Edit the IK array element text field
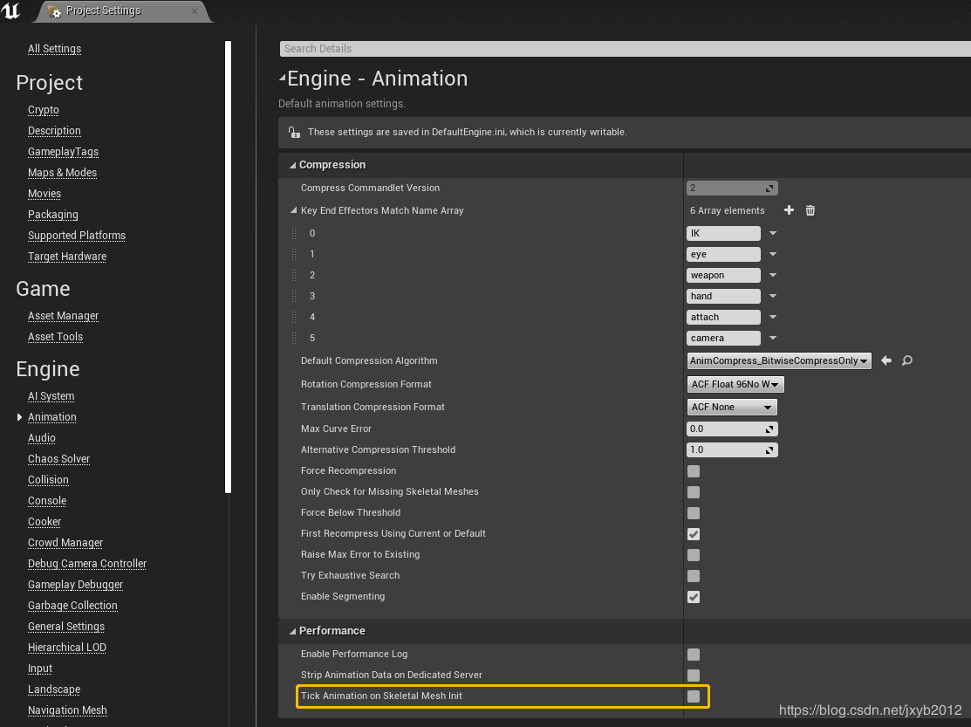This screenshot has height=727, width=971. 723,233
